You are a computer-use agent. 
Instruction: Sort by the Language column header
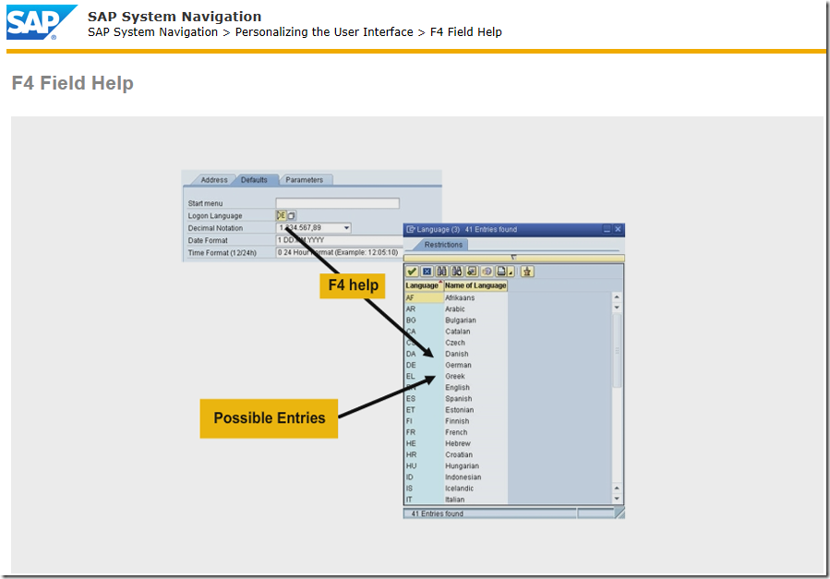(x=424, y=285)
